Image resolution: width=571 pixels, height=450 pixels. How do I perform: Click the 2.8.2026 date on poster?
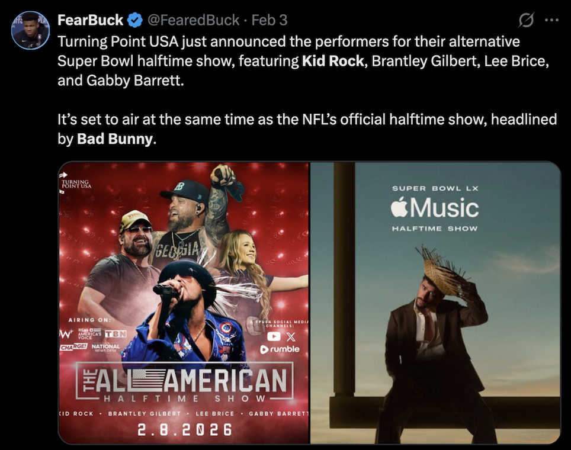(x=185, y=430)
